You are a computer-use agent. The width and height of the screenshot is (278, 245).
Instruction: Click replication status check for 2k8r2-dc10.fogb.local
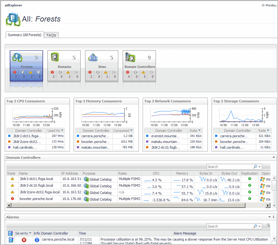(250, 186)
